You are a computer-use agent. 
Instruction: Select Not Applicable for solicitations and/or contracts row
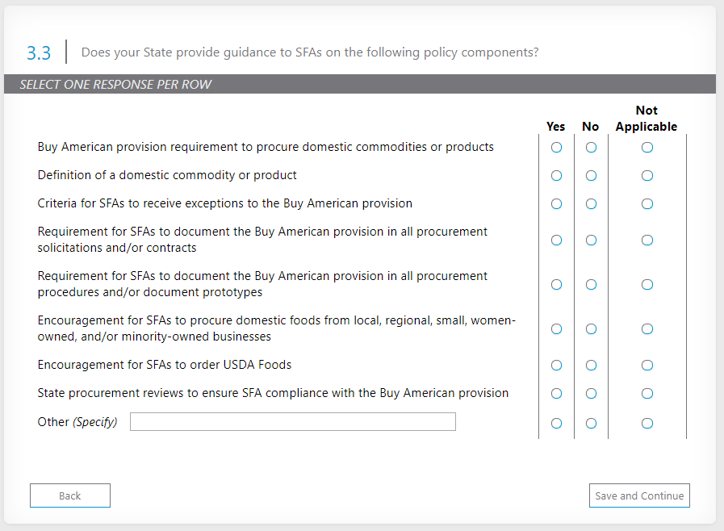click(x=647, y=240)
